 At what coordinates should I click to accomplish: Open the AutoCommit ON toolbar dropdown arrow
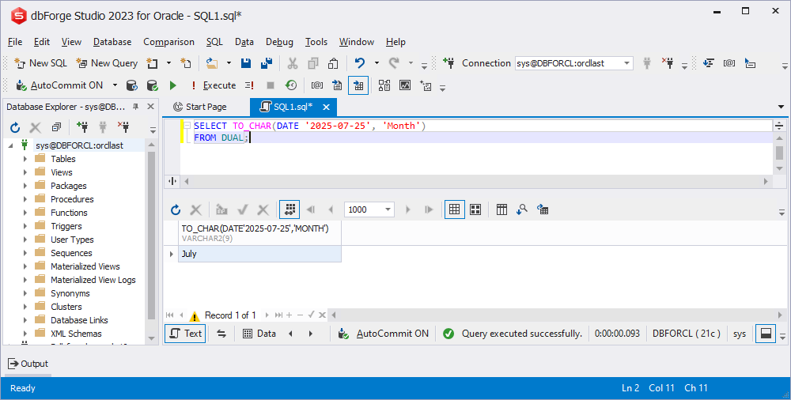115,85
